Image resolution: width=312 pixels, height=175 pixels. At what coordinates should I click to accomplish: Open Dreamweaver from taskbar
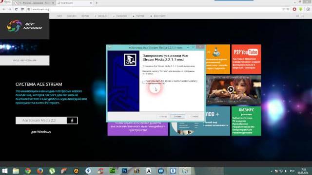[113, 171]
